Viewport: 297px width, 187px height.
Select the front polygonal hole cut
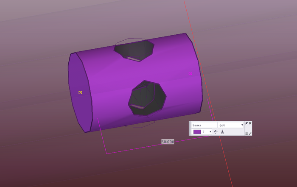click(147, 98)
